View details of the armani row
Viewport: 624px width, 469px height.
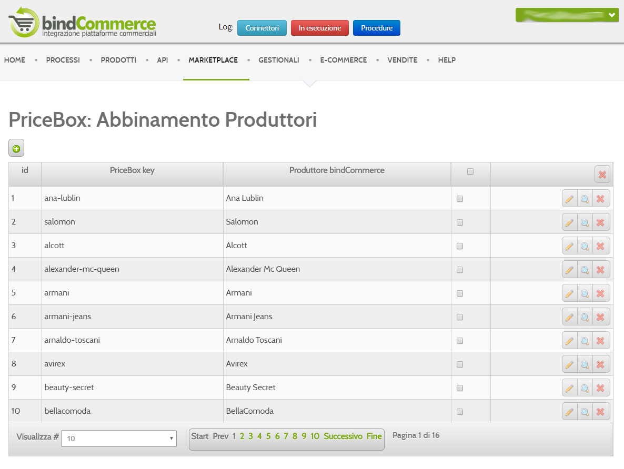585,293
